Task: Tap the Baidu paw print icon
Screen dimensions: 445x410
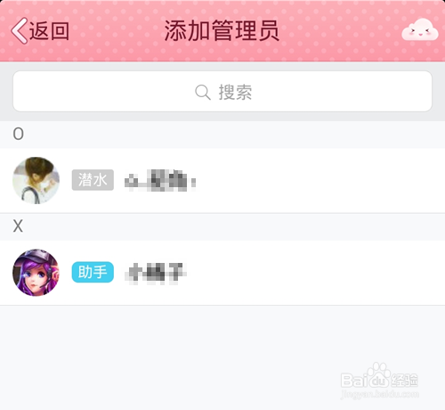Action: 378,373
